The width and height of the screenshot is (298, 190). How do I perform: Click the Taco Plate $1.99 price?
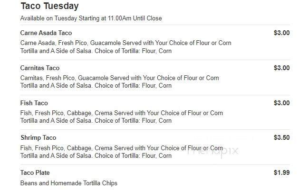(281, 172)
